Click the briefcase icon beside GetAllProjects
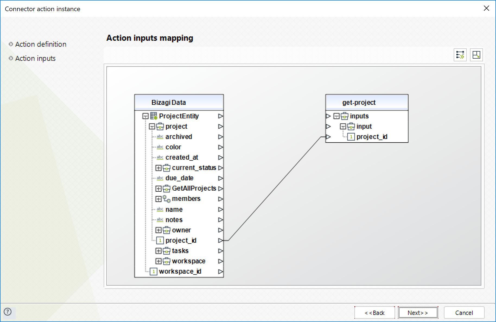Image resolution: width=496 pixels, height=322 pixels. pyautogui.click(x=167, y=188)
